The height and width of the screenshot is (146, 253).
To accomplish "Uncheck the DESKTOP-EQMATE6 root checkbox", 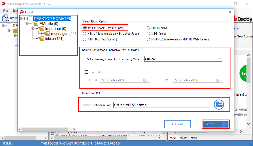I will pos(26,18).
